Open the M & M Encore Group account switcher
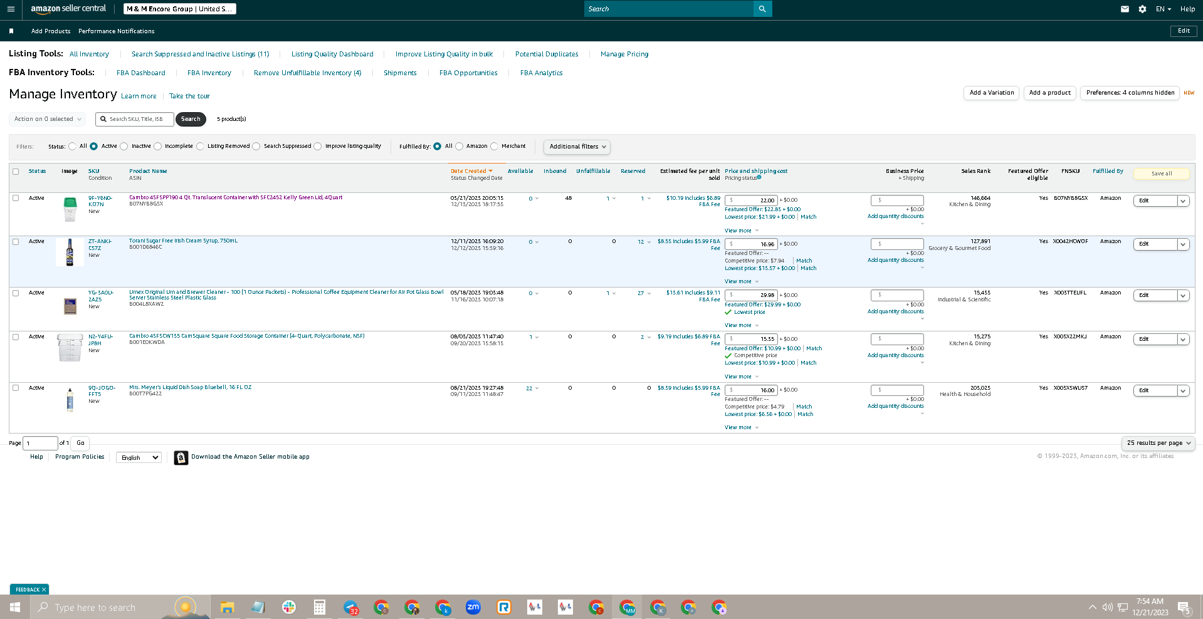Image resolution: width=1203 pixels, height=619 pixels. click(179, 9)
